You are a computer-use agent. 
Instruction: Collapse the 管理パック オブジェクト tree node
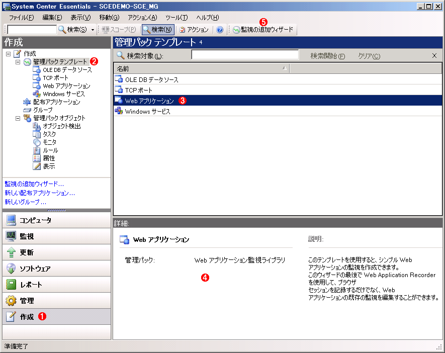pos(18,118)
